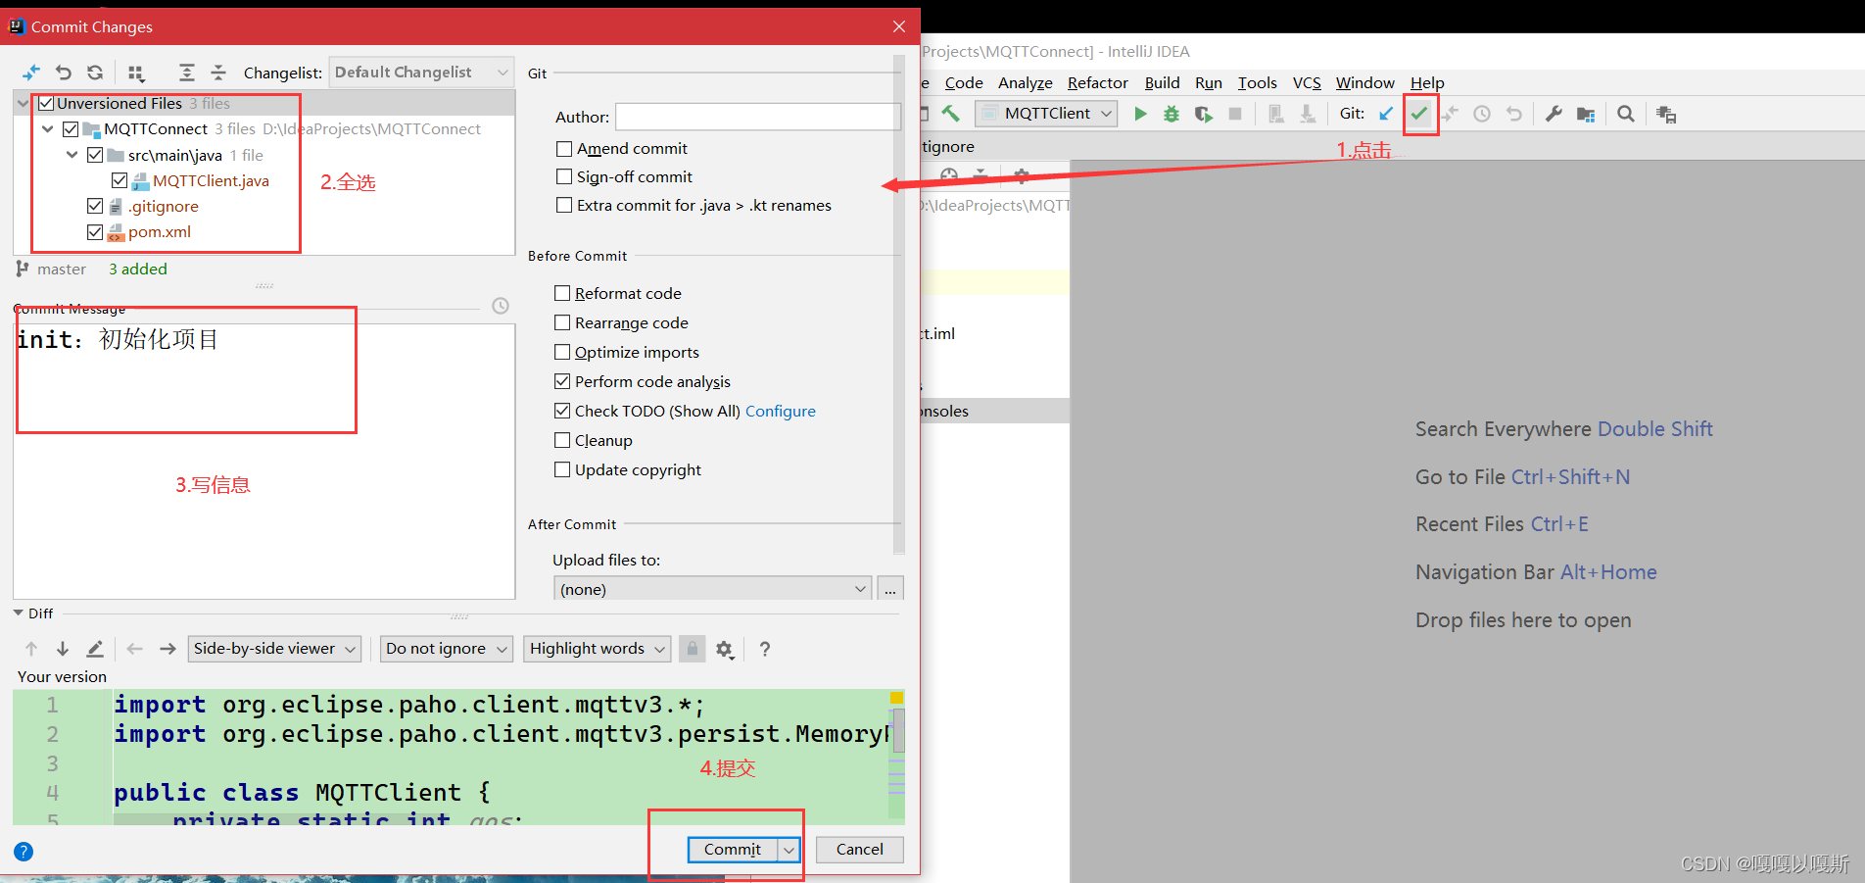Click Collapse All icon in changelist toolbar

pos(218,73)
